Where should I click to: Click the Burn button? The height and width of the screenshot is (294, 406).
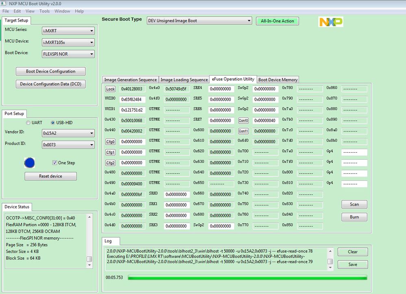[x=354, y=217]
